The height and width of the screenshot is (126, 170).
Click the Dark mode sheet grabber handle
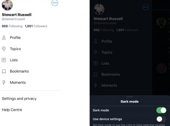(130, 97)
